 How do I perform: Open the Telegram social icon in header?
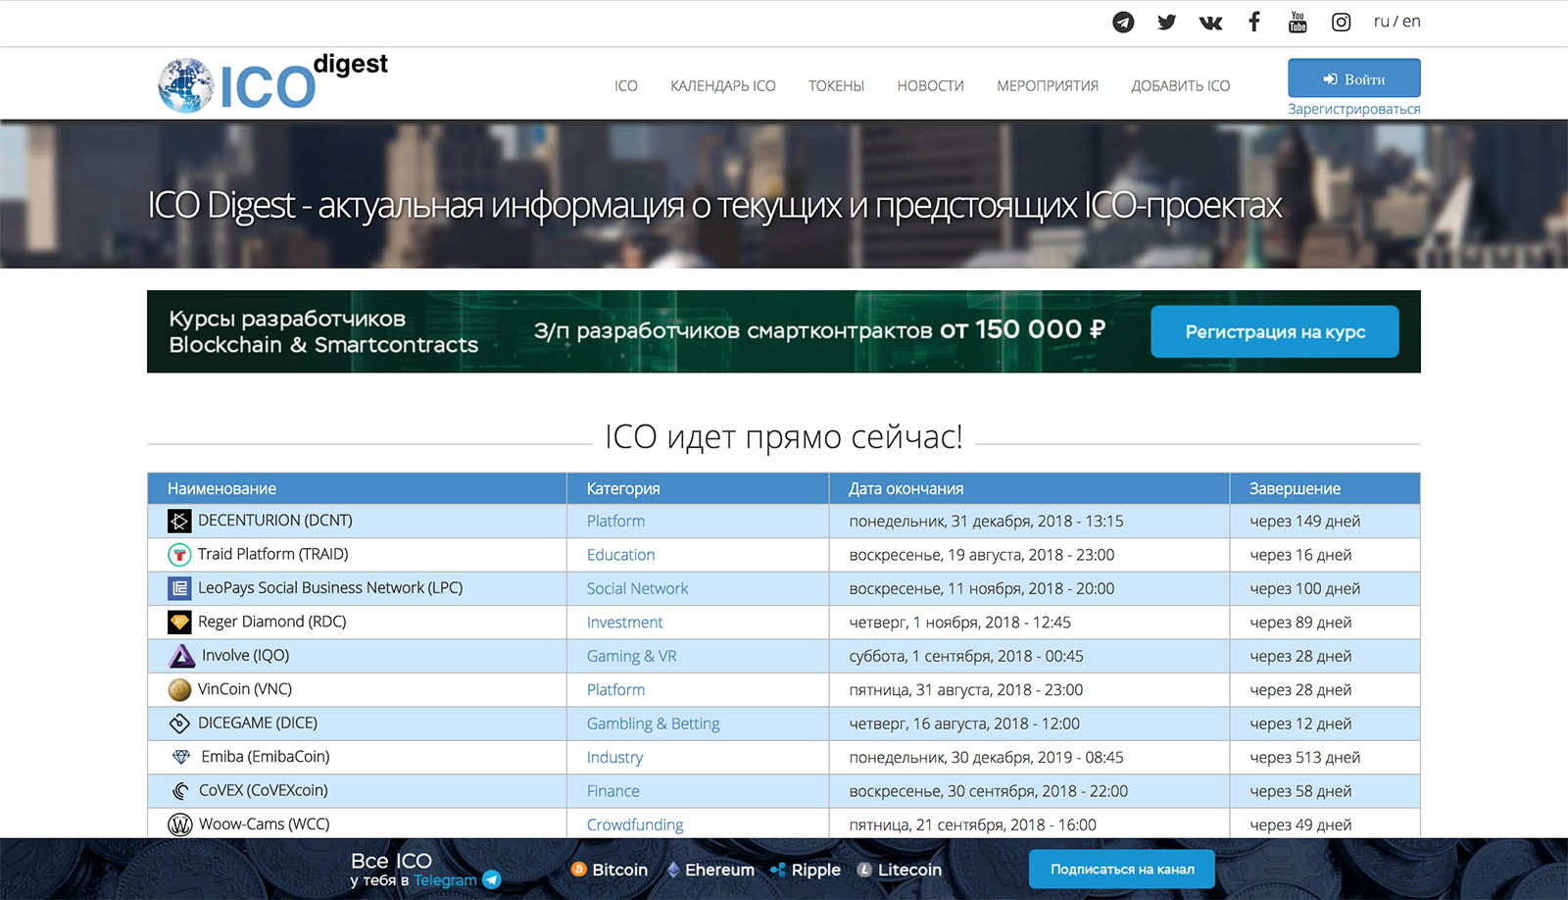(x=1123, y=22)
